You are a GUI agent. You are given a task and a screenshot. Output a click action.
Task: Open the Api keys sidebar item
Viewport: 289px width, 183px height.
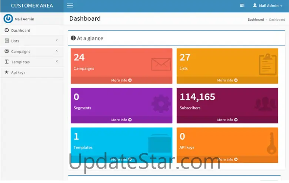pos(32,72)
